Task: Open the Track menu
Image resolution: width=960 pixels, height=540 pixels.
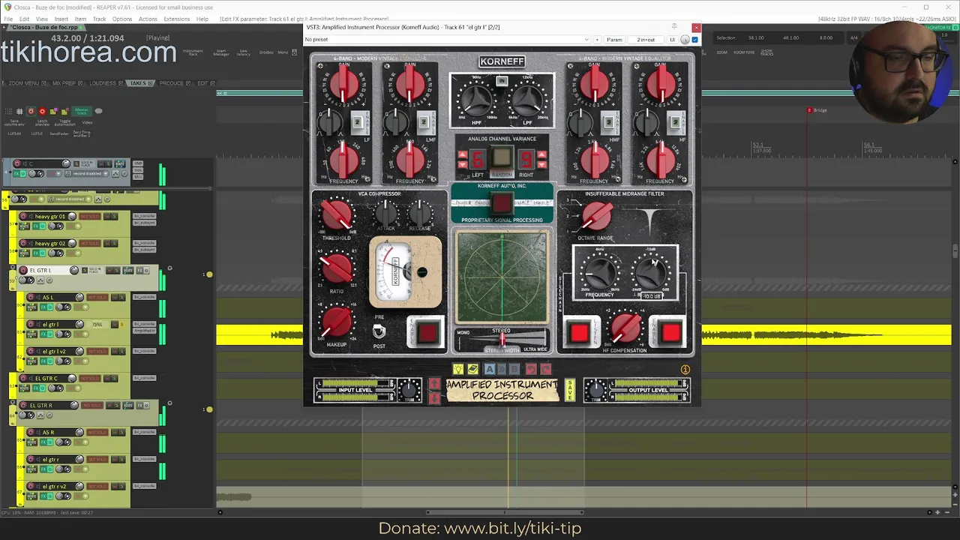Action: (99, 19)
